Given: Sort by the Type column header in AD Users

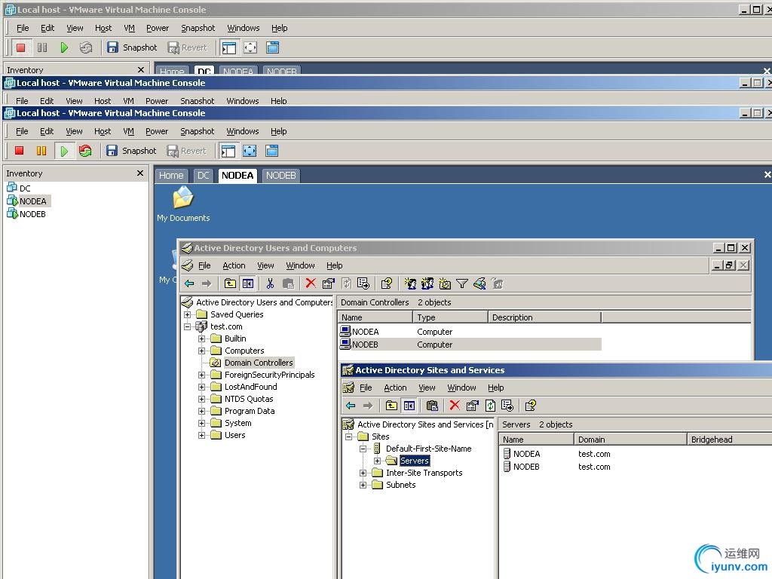Looking at the screenshot, I should (x=450, y=317).
